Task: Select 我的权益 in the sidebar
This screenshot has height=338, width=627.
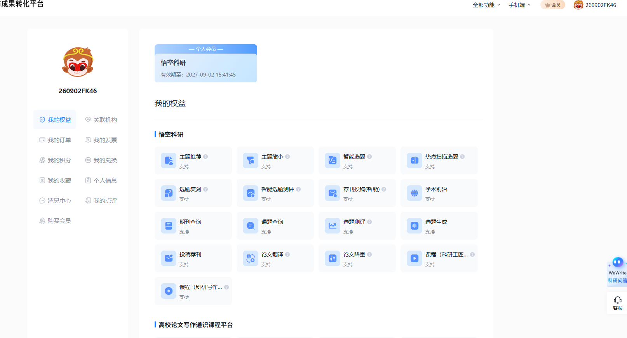Action: [55, 120]
